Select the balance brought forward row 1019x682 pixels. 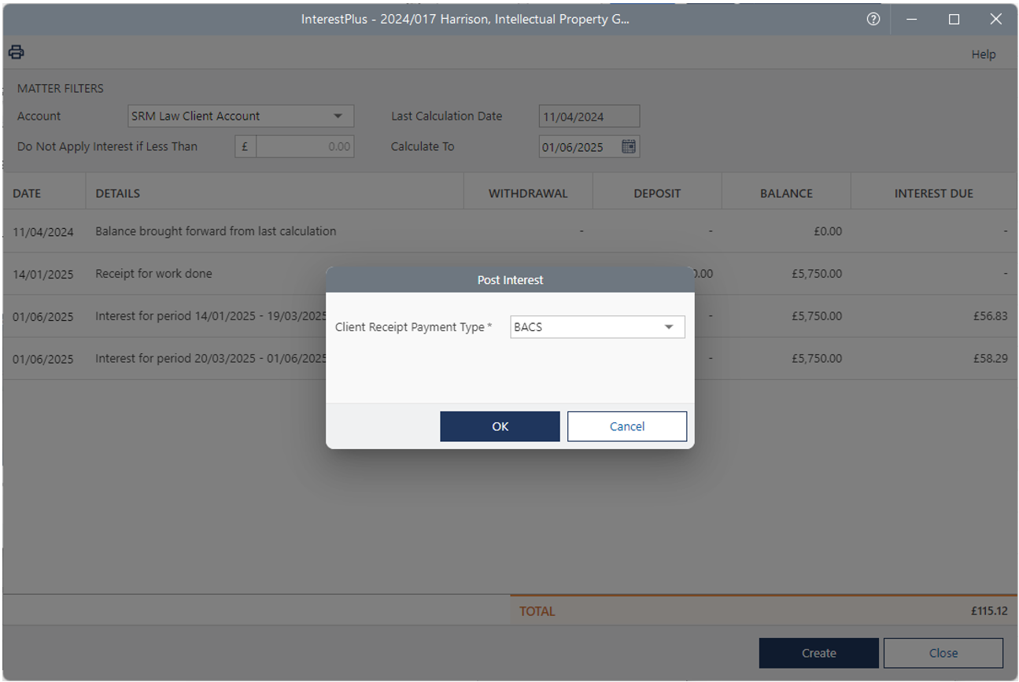point(216,231)
